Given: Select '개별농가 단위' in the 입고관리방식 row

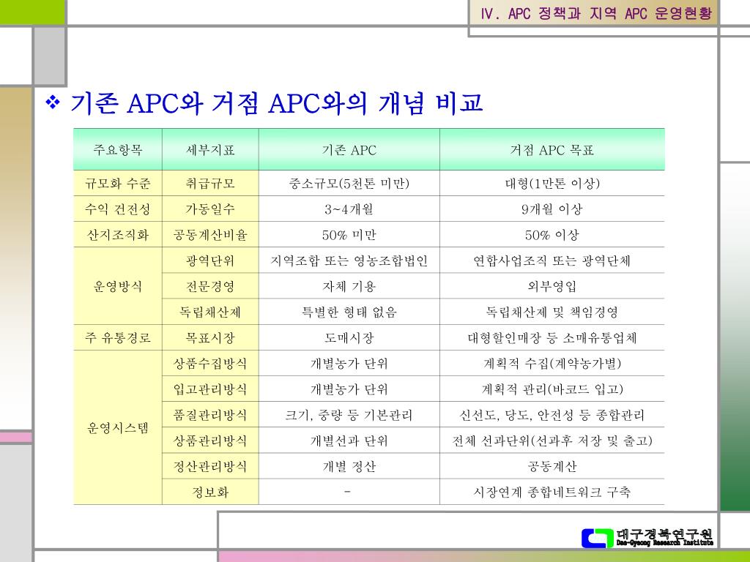Looking at the screenshot, I should tap(349, 389).
